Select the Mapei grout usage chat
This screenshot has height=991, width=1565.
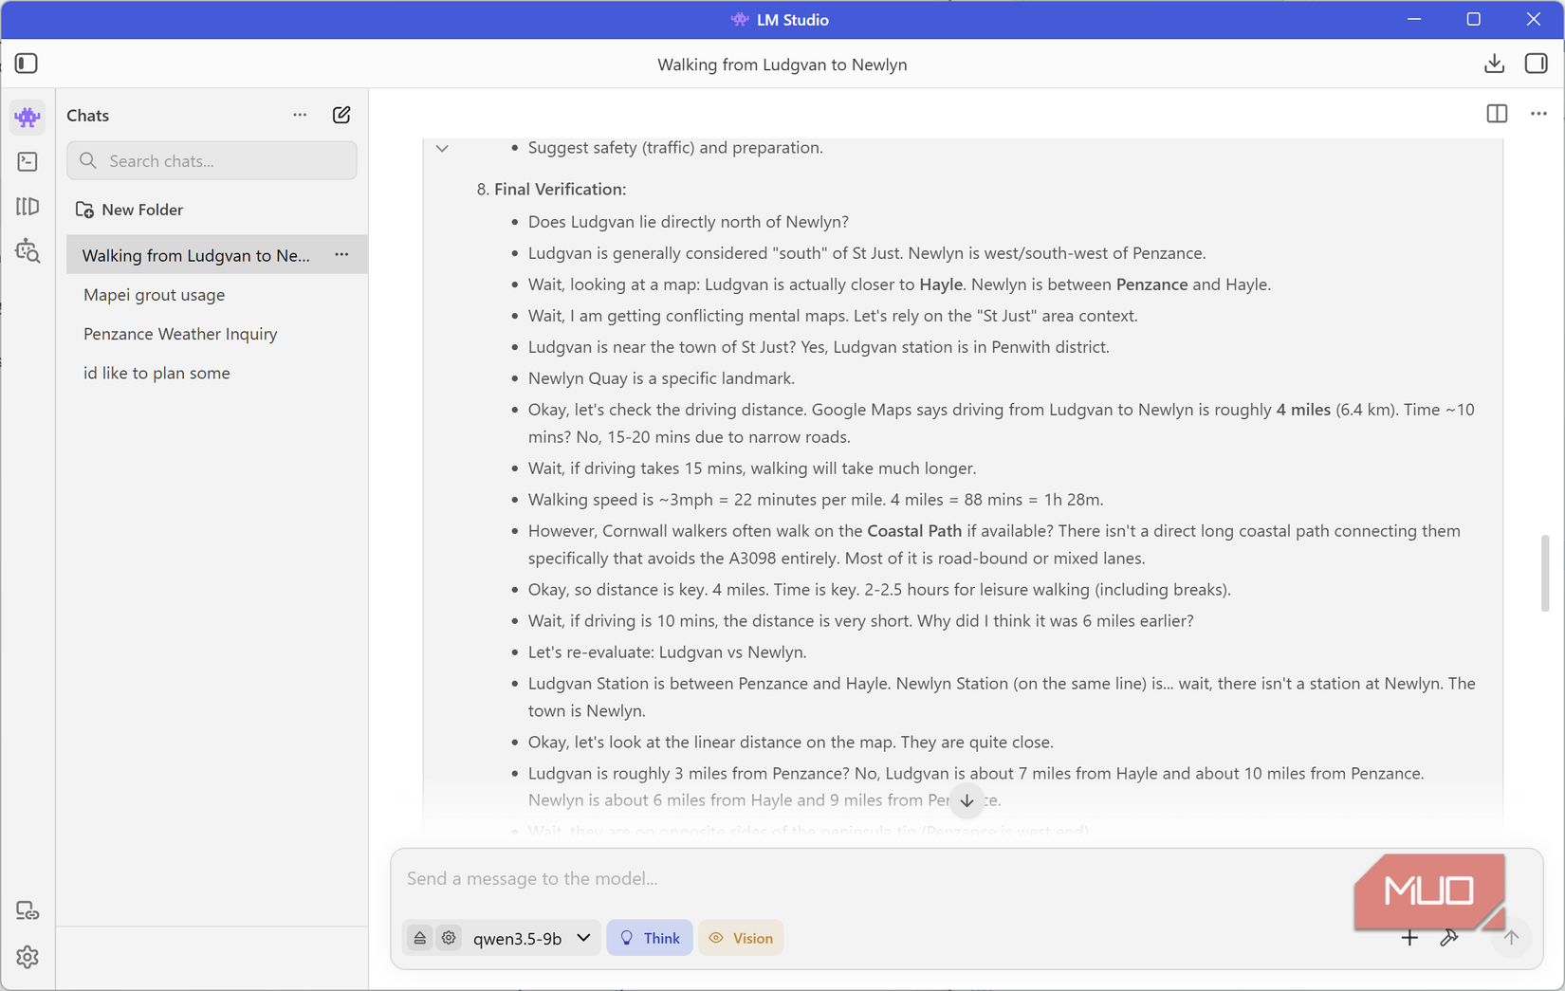click(155, 295)
